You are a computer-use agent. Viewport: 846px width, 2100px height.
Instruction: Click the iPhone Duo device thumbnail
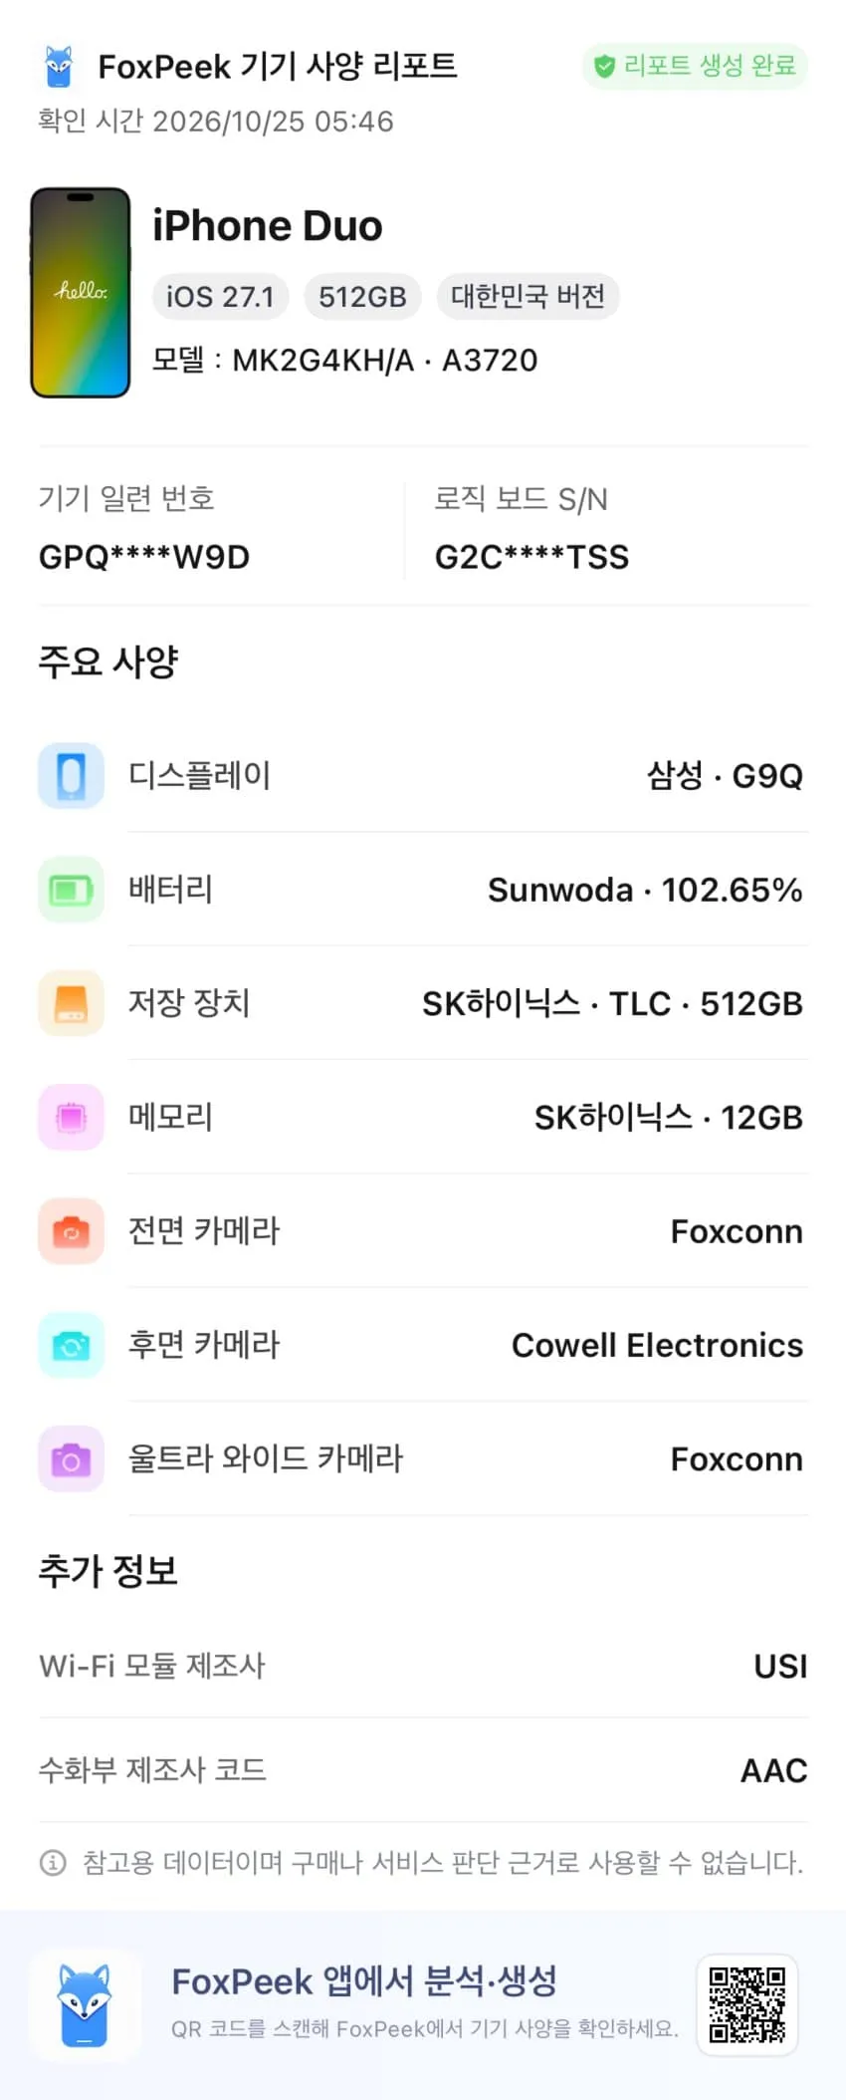pyautogui.click(x=81, y=293)
